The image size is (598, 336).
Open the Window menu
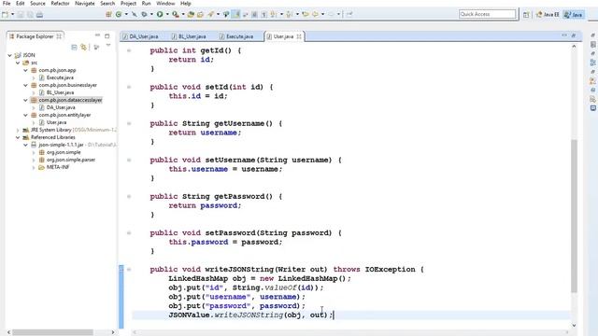click(x=165, y=4)
